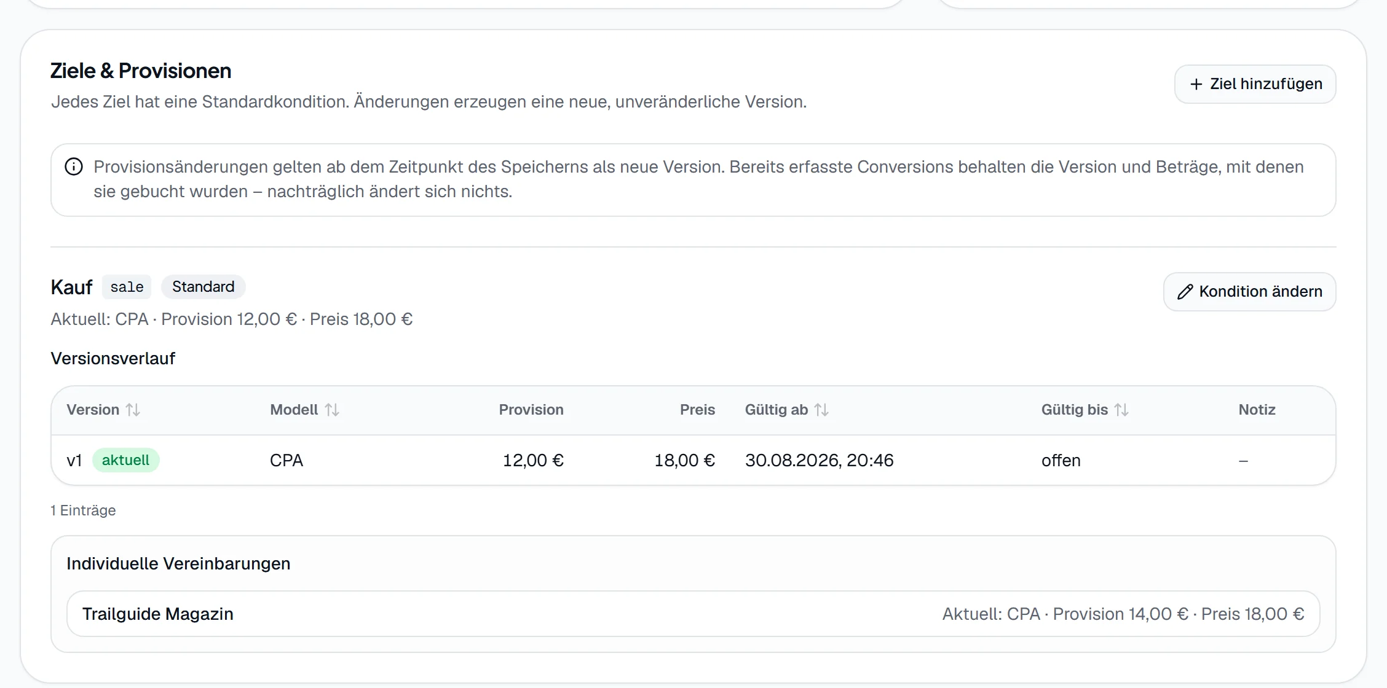Viewport: 1387px width, 688px height.
Task: Open the Trailguide Magazin agreement row
Action: coord(693,614)
